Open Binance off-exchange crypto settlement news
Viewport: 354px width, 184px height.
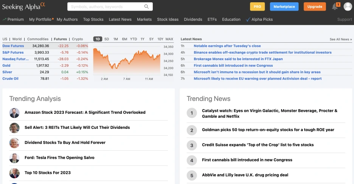click(262, 52)
